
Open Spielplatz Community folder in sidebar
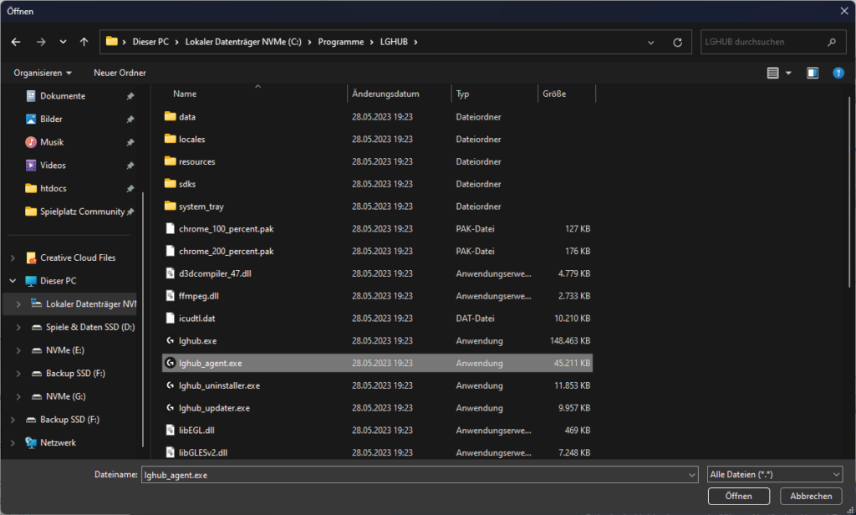pos(82,212)
